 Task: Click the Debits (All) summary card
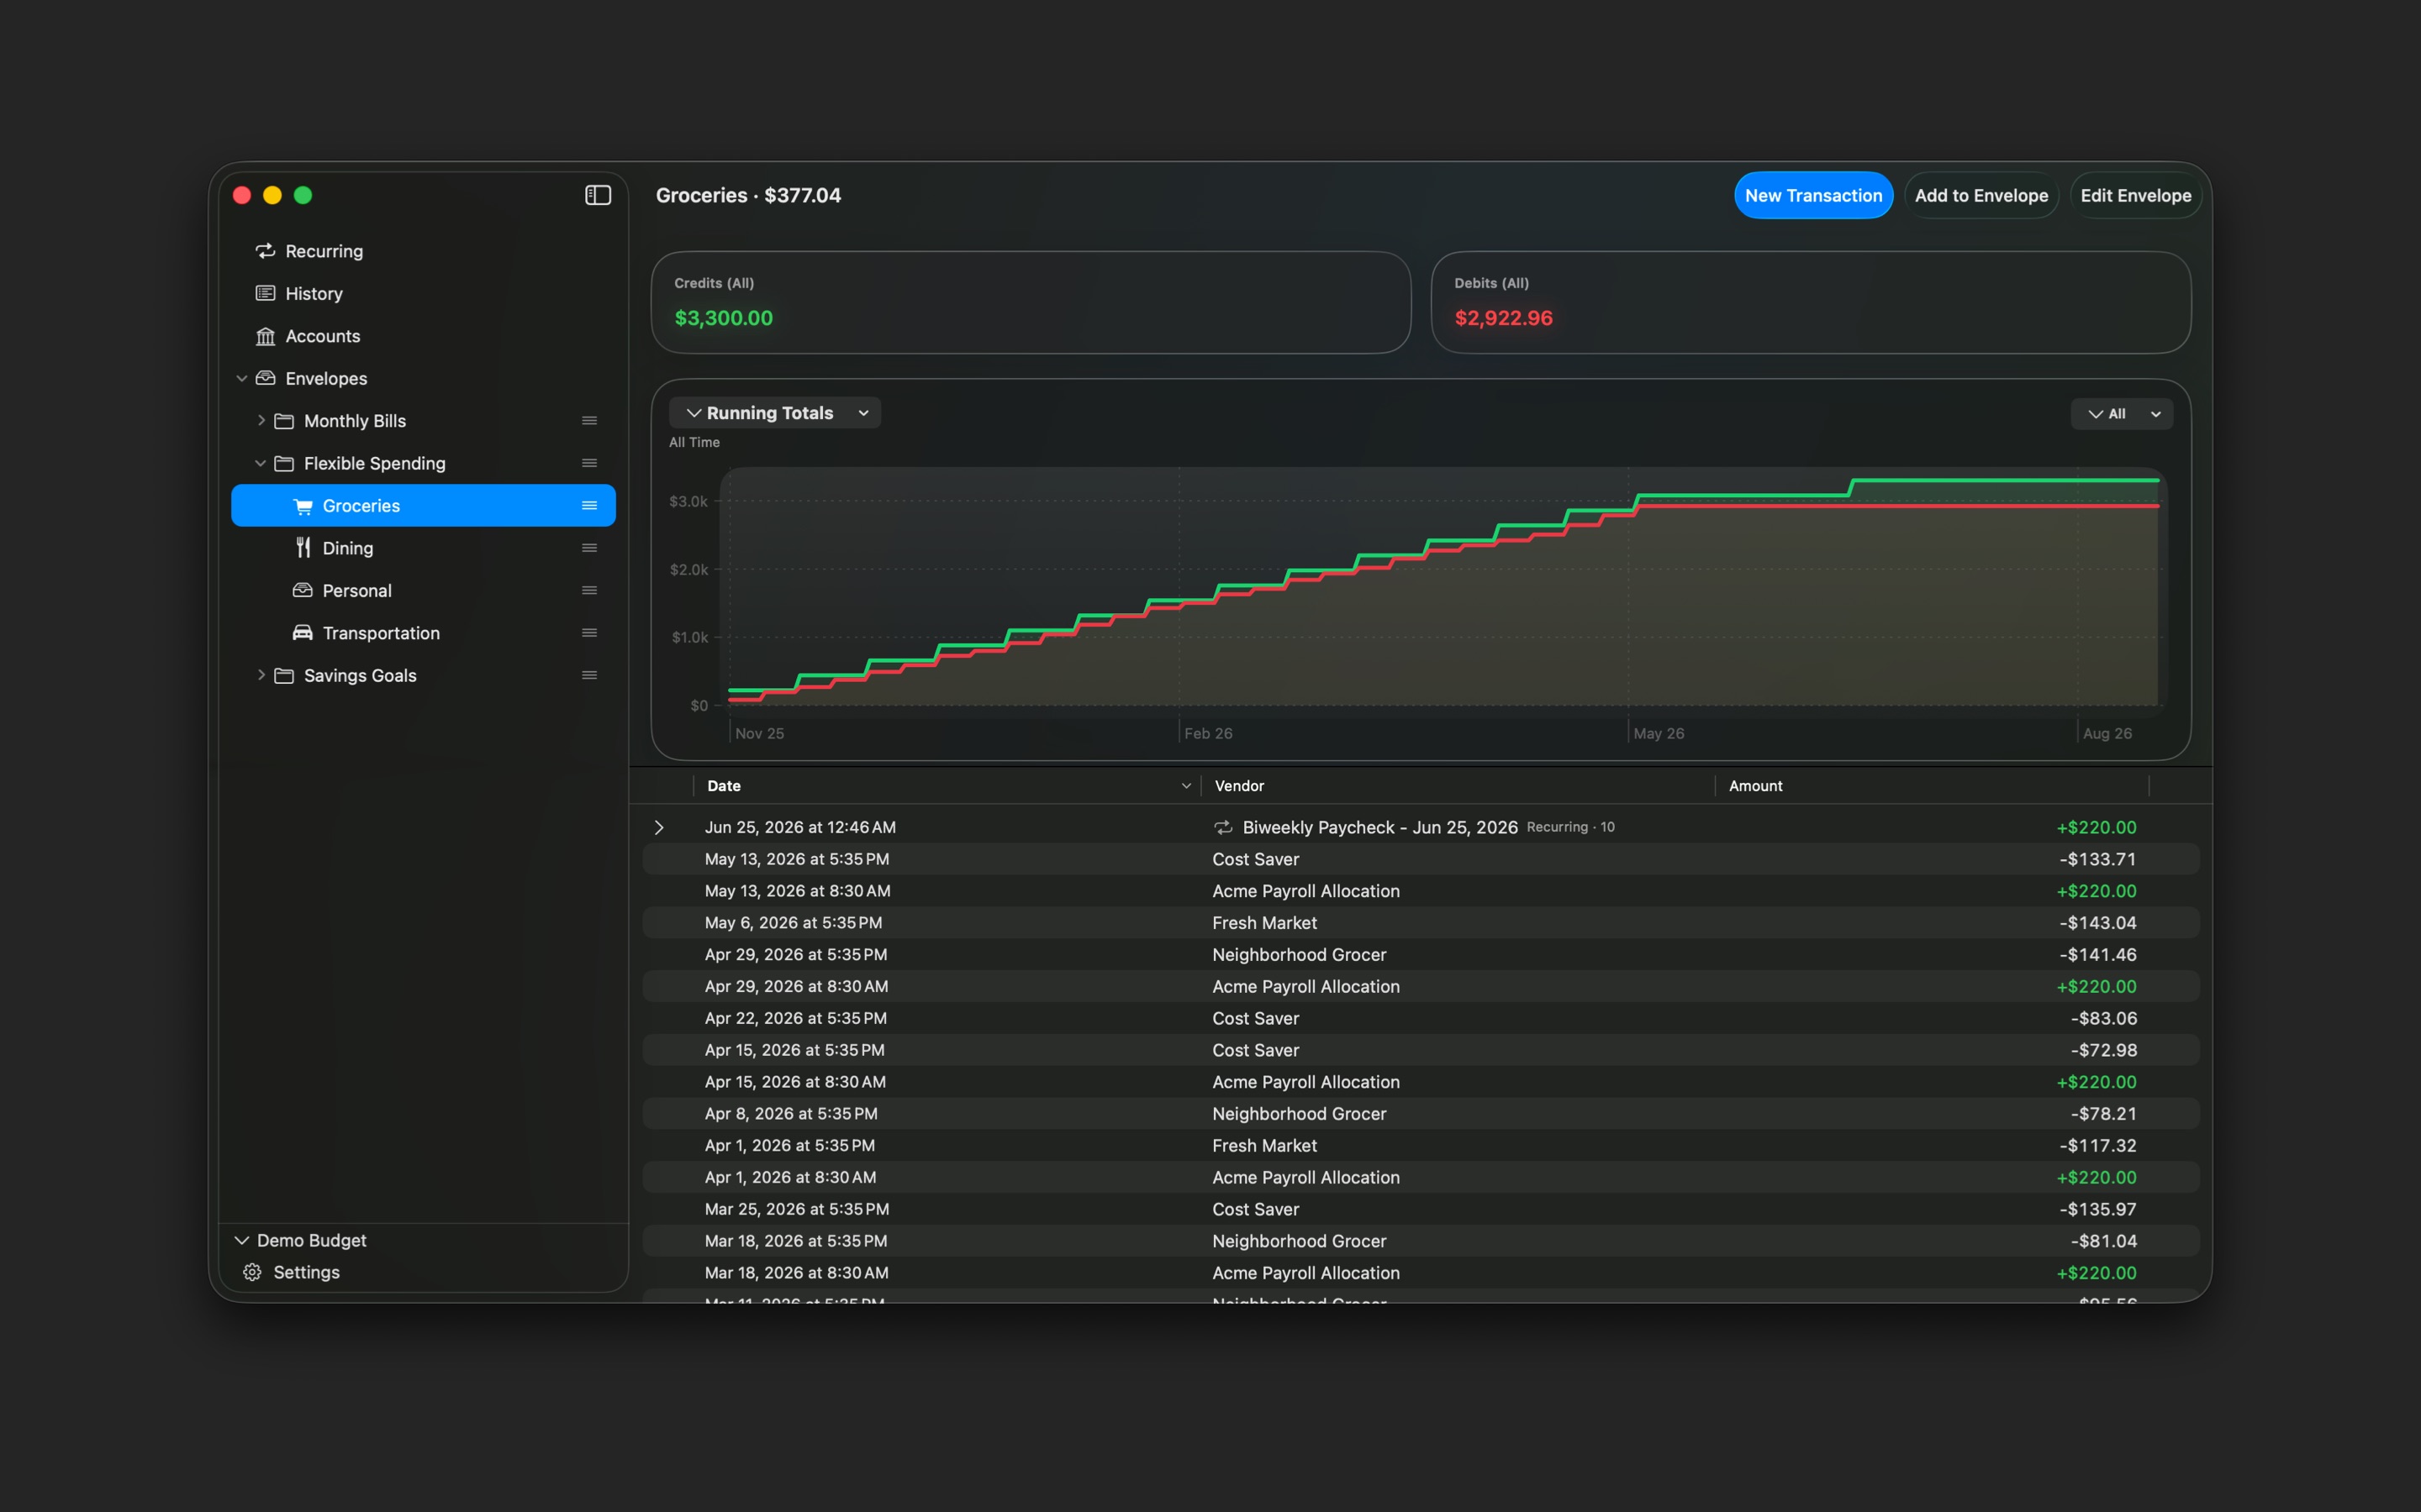point(1811,302)
